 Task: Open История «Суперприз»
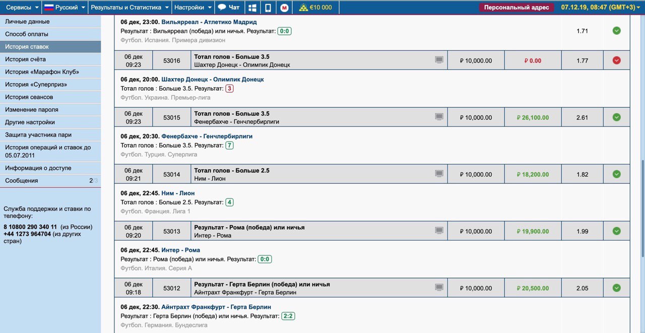tap(50, 85)
